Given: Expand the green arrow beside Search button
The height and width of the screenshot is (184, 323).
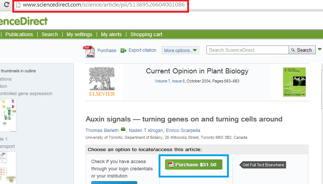Looking at the screenshot, I should (320, 49).
